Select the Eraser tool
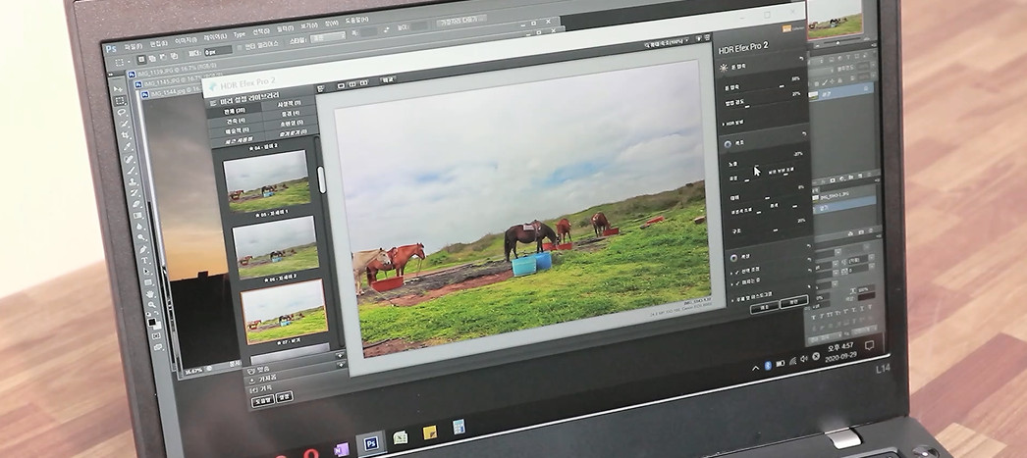The width and height of the screenshot is (1027, 458). (x=136, y=204)
